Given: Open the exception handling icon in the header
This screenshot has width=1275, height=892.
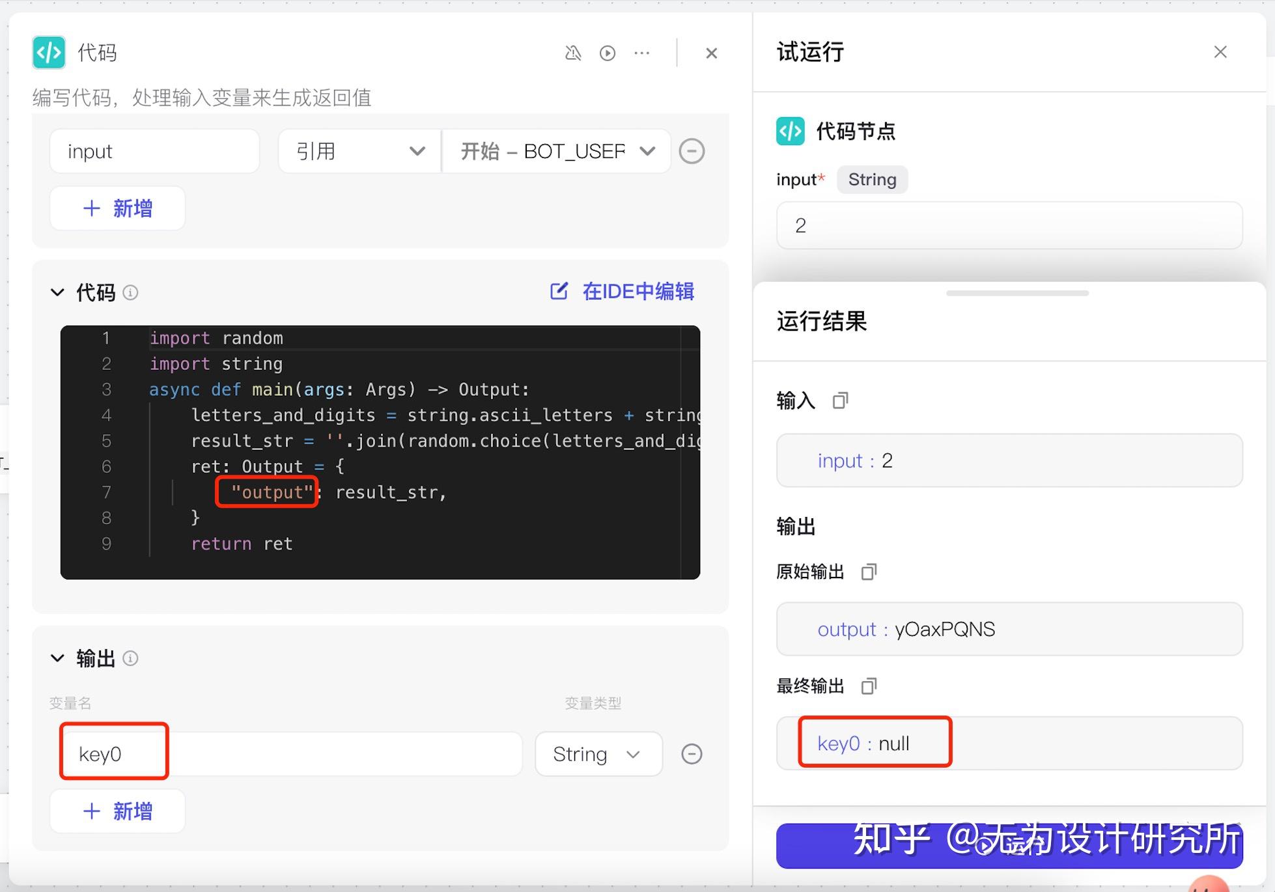Looking at the screenshot, I should pyautogui.click(x=574, y=53).
